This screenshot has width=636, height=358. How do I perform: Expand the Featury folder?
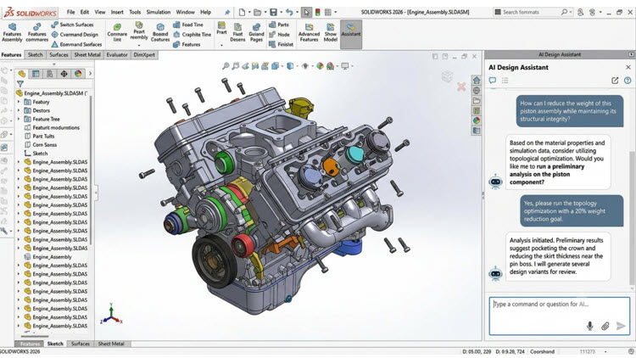point(19,102)
